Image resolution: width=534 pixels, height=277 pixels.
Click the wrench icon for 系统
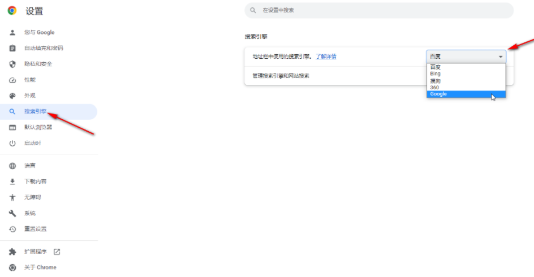pyautogui.click(x=12, y=213)
